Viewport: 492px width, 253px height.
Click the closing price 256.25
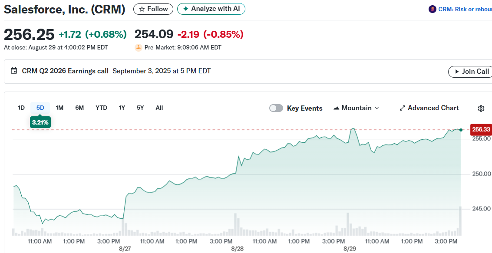(29, 34)
